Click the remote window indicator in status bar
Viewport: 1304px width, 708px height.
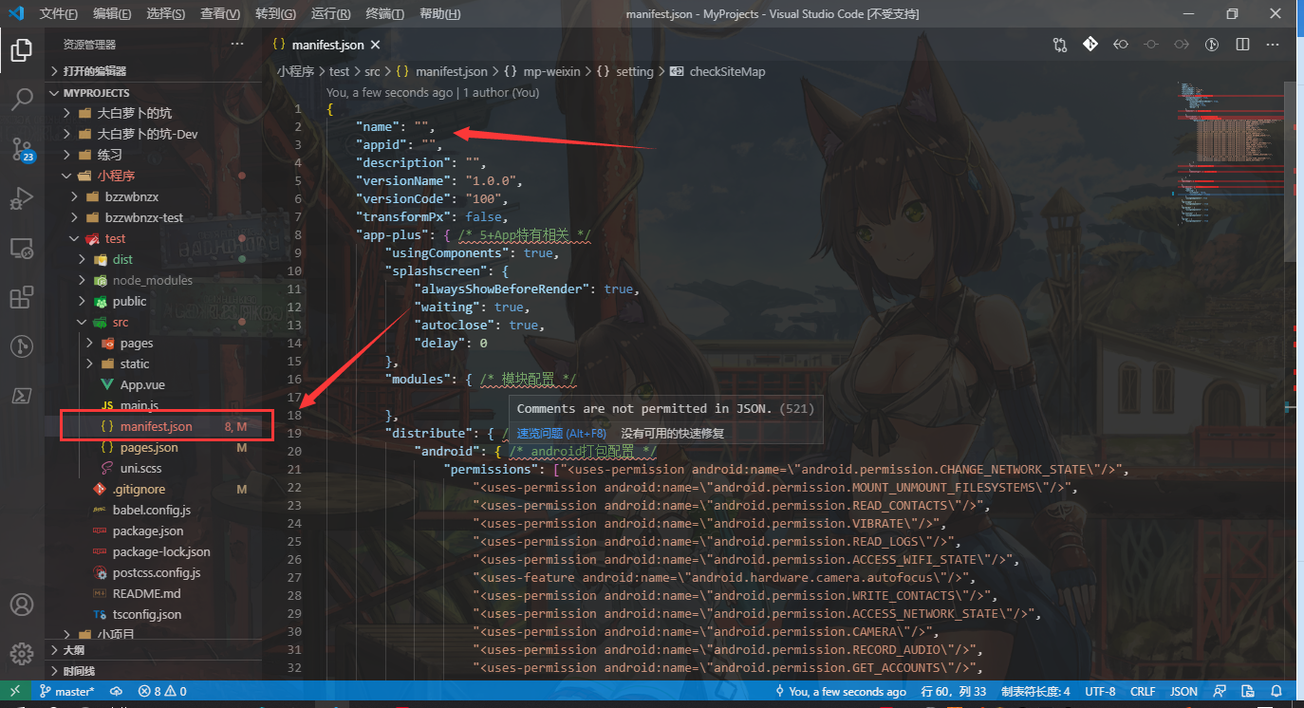[x=15, y=692]
